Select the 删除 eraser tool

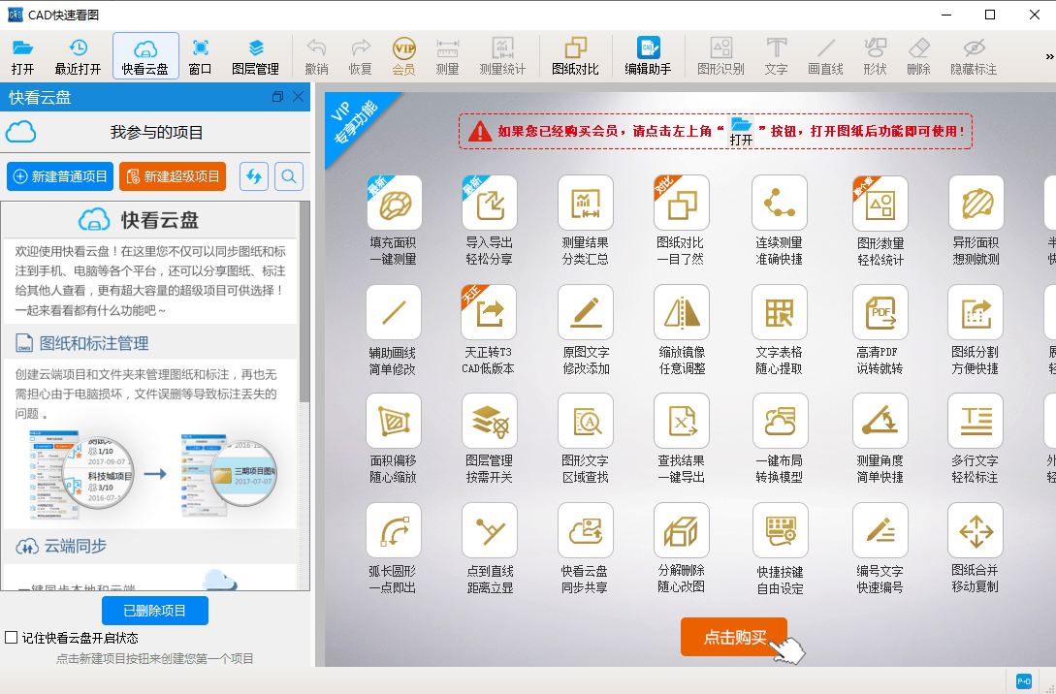pos(918,56)
